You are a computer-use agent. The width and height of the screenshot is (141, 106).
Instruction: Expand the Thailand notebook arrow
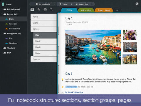2,48
